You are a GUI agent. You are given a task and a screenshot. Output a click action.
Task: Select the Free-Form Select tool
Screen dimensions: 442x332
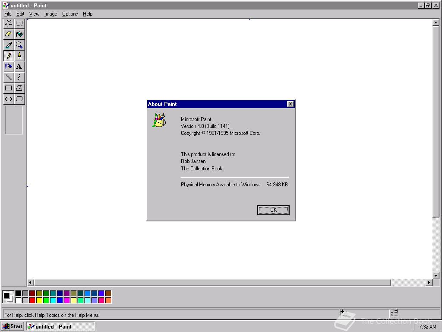9,23
